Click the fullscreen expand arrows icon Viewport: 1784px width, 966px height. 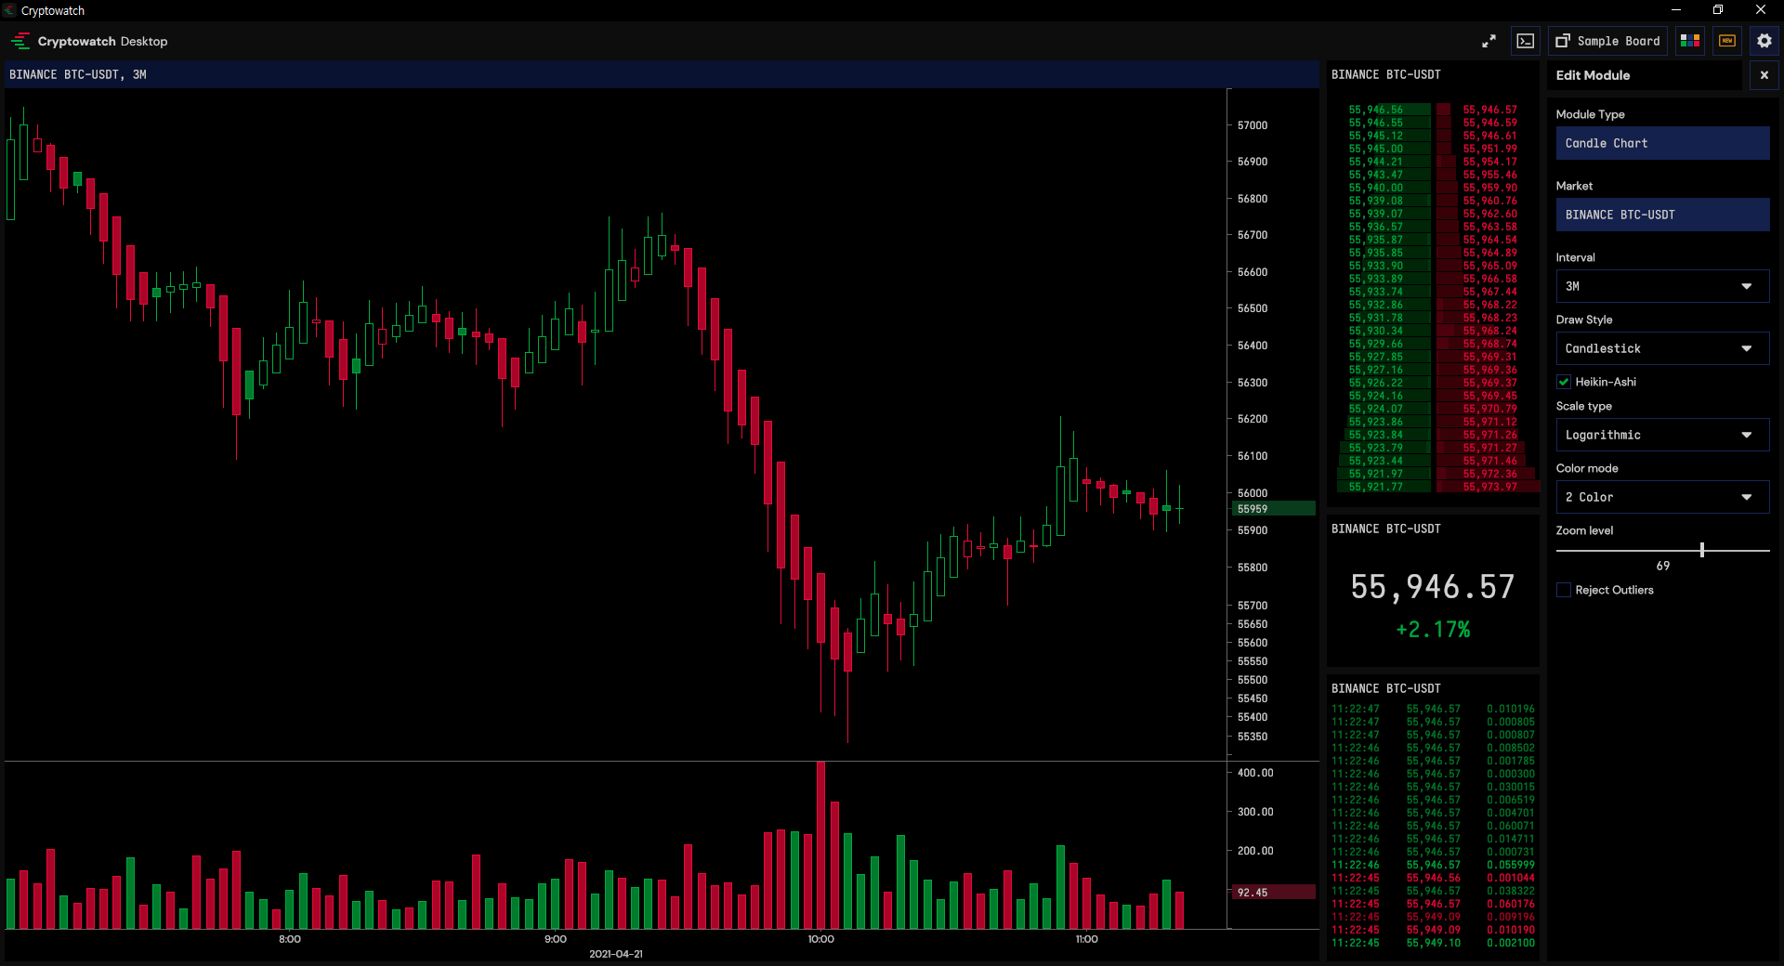1489,41
